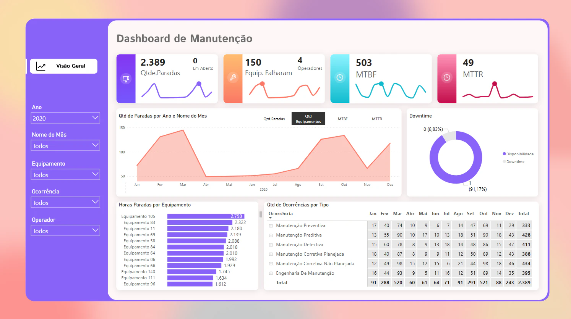Expand the Engenharia De Manutenção row
Screen dimensions: 571x319
coord(271,274)
